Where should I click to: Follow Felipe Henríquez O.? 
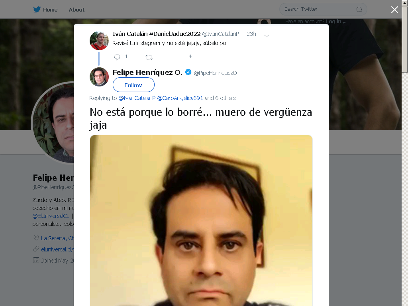pyautogui.click(x=133, y=85)
